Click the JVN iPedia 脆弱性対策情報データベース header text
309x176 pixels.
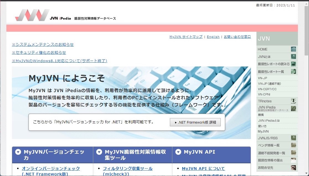(x=83, y=18)
